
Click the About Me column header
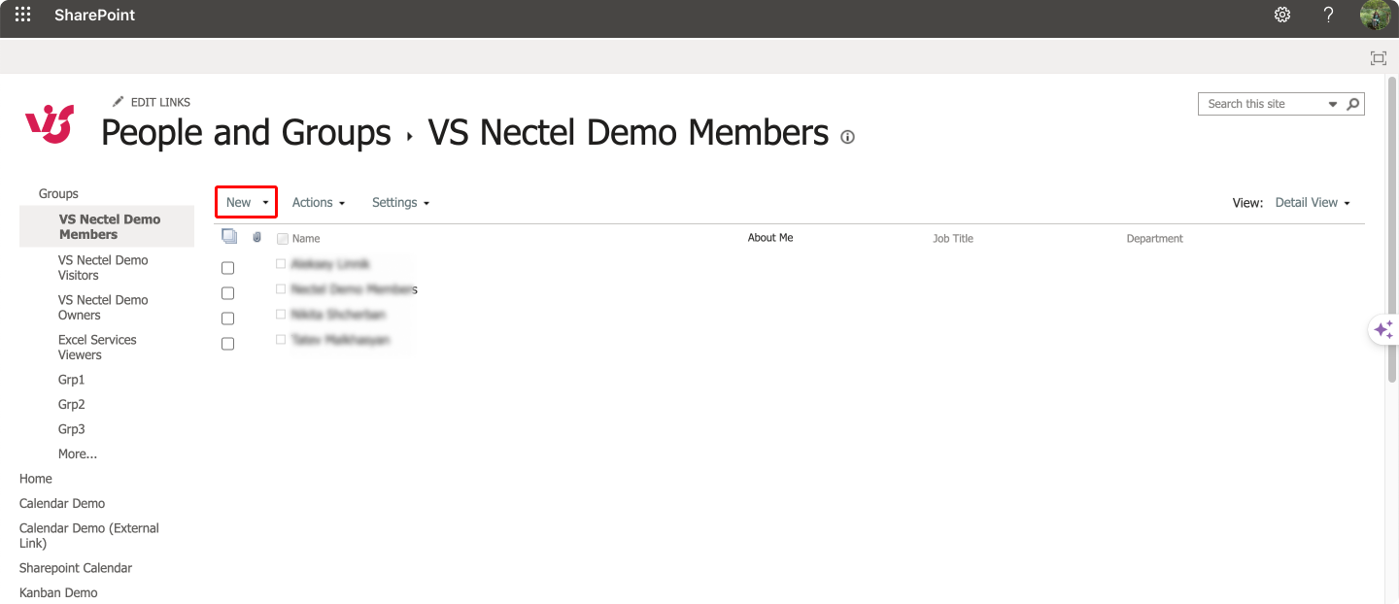click(x=770, y=238)
